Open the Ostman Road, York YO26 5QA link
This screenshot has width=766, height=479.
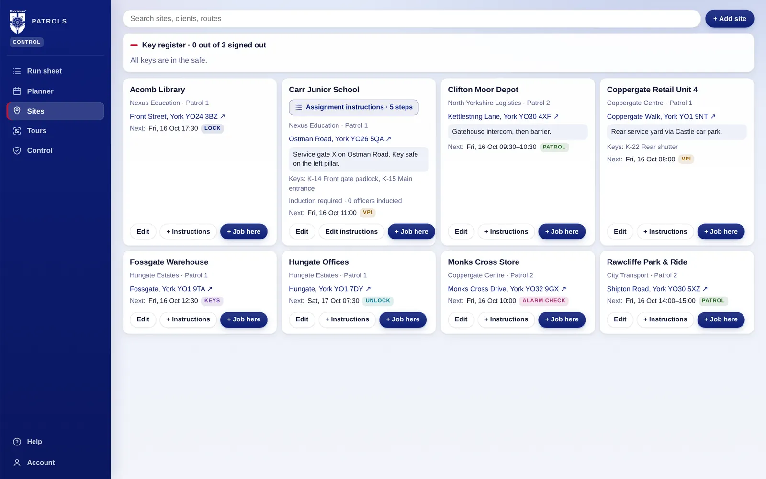pyautogui.click(x=340, y=139)
